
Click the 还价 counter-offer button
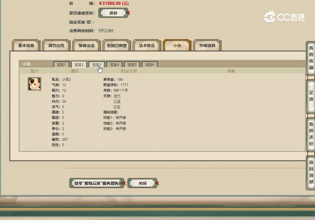113,13
